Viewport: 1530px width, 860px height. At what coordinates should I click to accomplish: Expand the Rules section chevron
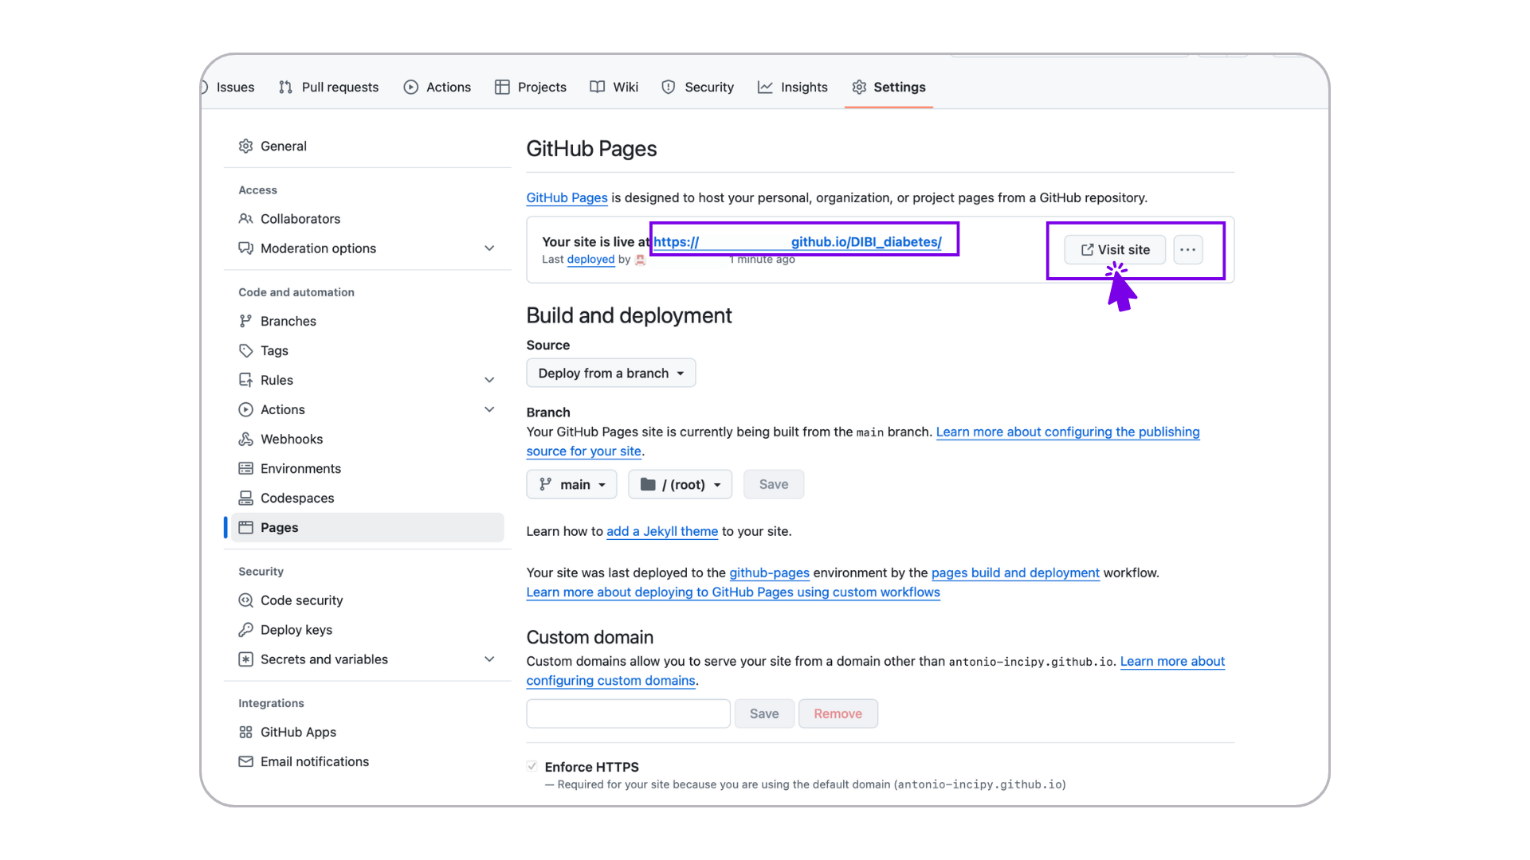point(489,380)
